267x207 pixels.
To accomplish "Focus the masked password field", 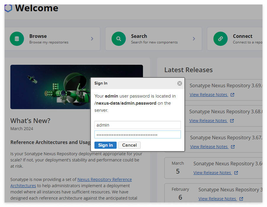I will (x=138, y=135).
